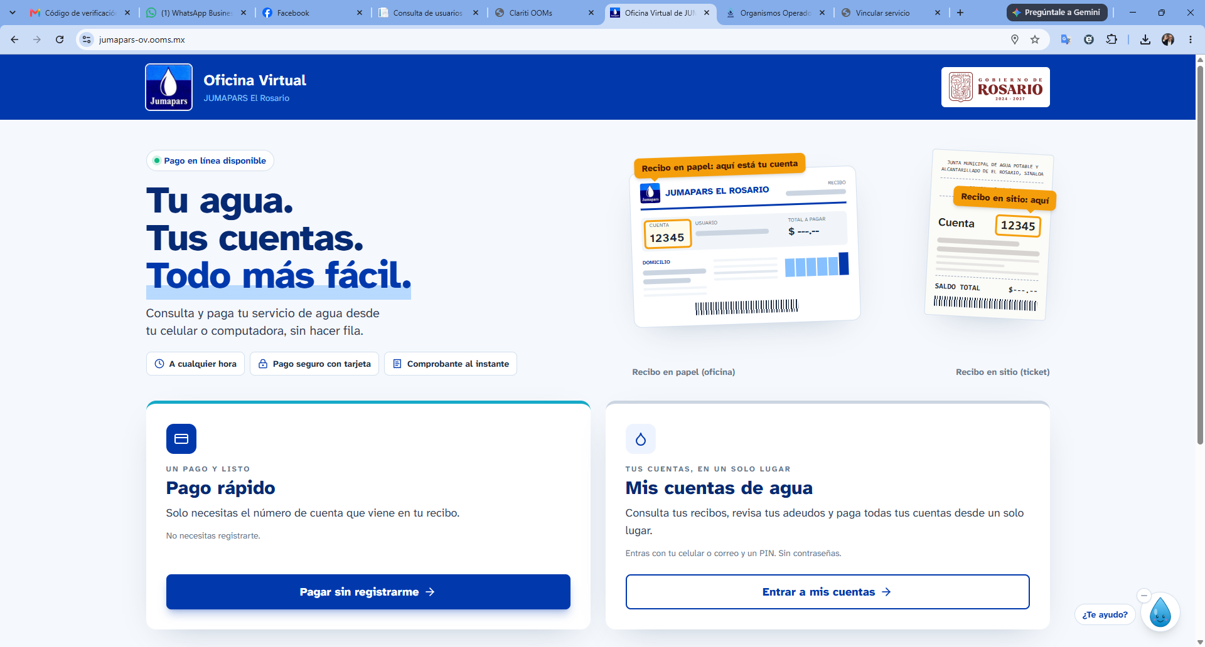
Task: Open Google Translate for this page
Action: click(1066, 39)
